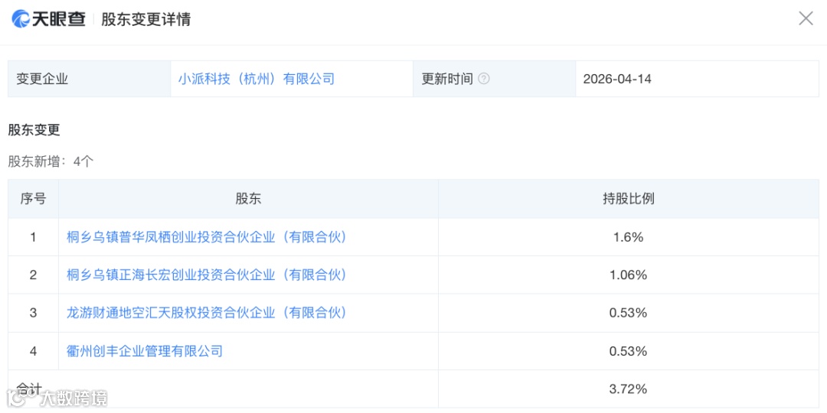Screen dimensions: 827x413
Task: Select the update date 2026-04-14
Action: [617, 79]
